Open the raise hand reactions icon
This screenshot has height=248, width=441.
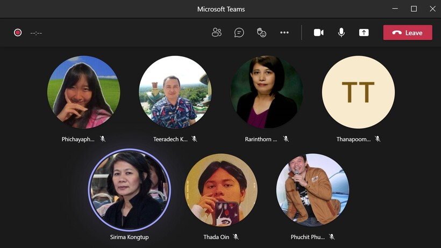point(262,33)
